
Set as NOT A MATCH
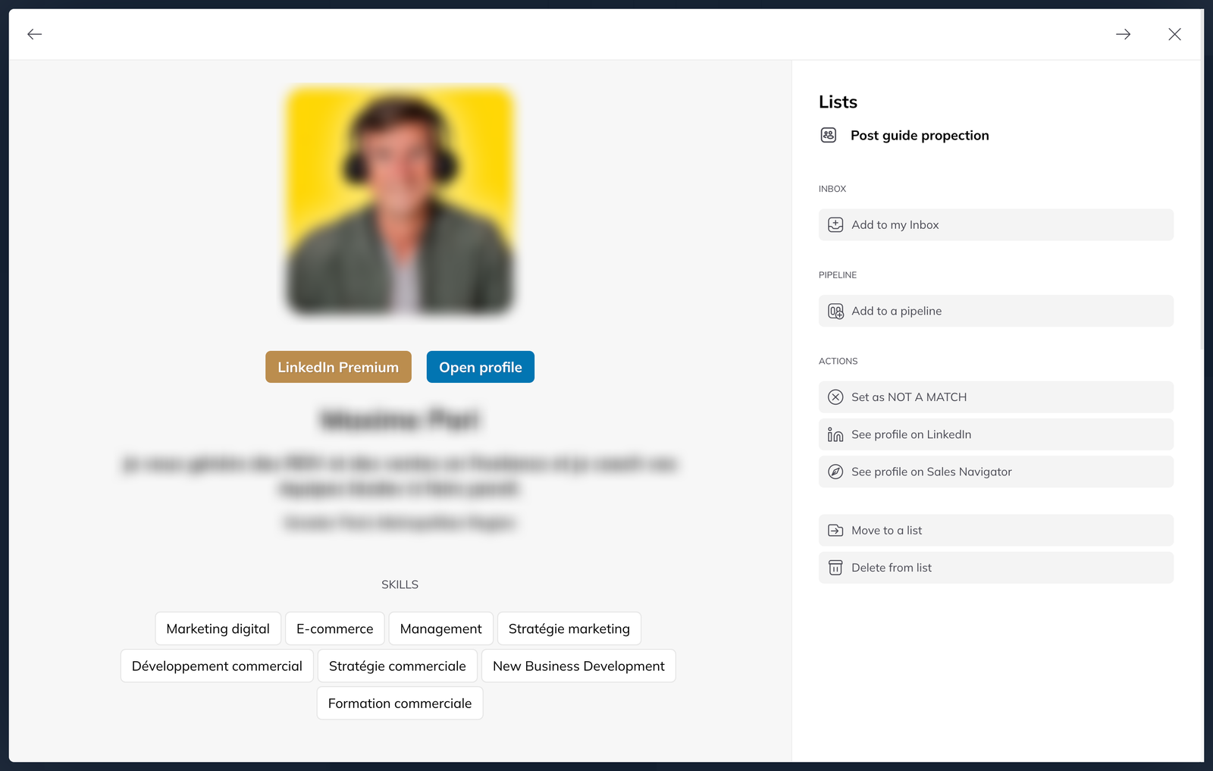point(996,397)
